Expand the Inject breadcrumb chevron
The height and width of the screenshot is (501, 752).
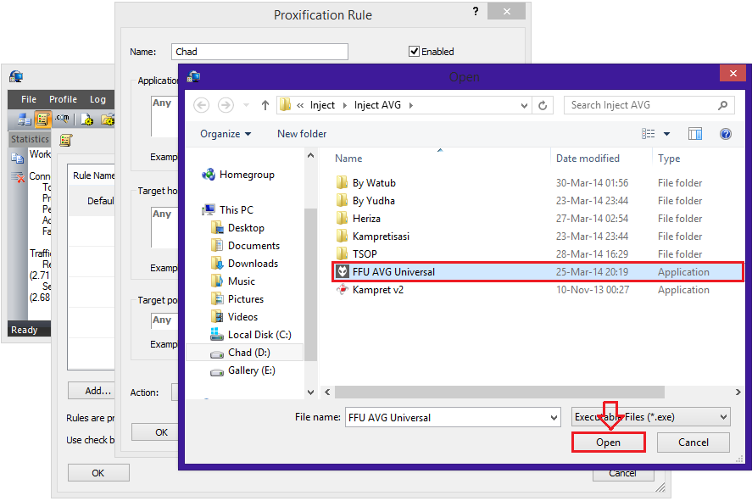(344, 105)
